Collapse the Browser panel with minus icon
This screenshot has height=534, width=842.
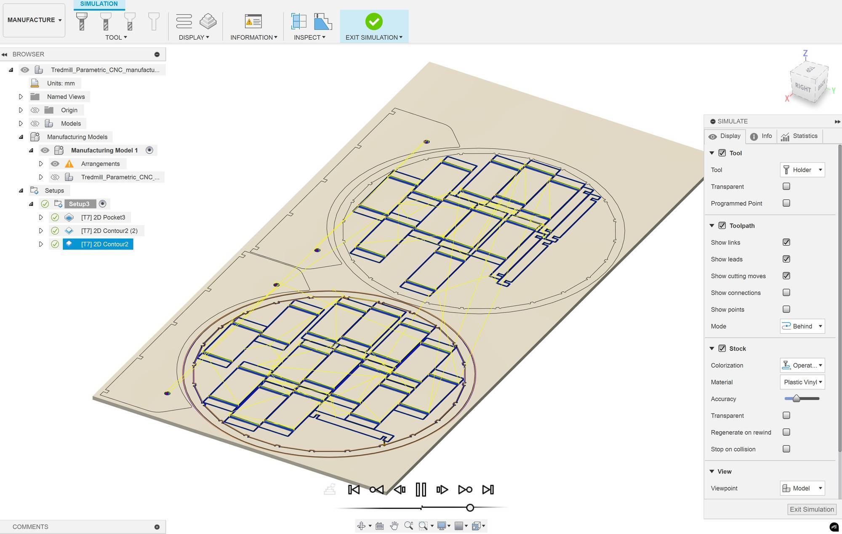click(x=157, y=54)
